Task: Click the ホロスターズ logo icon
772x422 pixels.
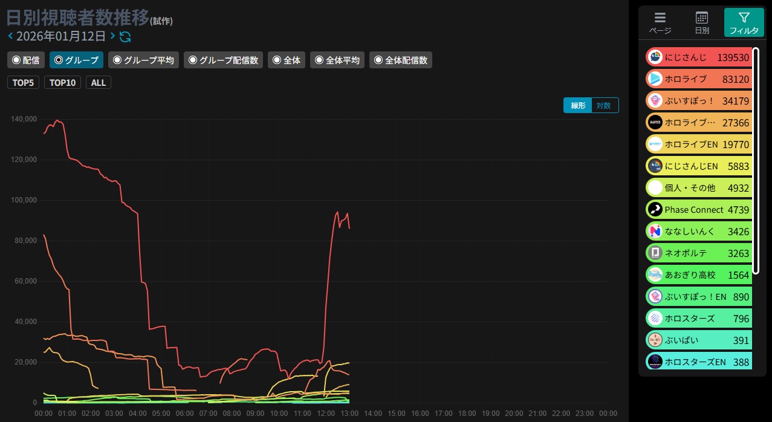Action: click(655, 319)
